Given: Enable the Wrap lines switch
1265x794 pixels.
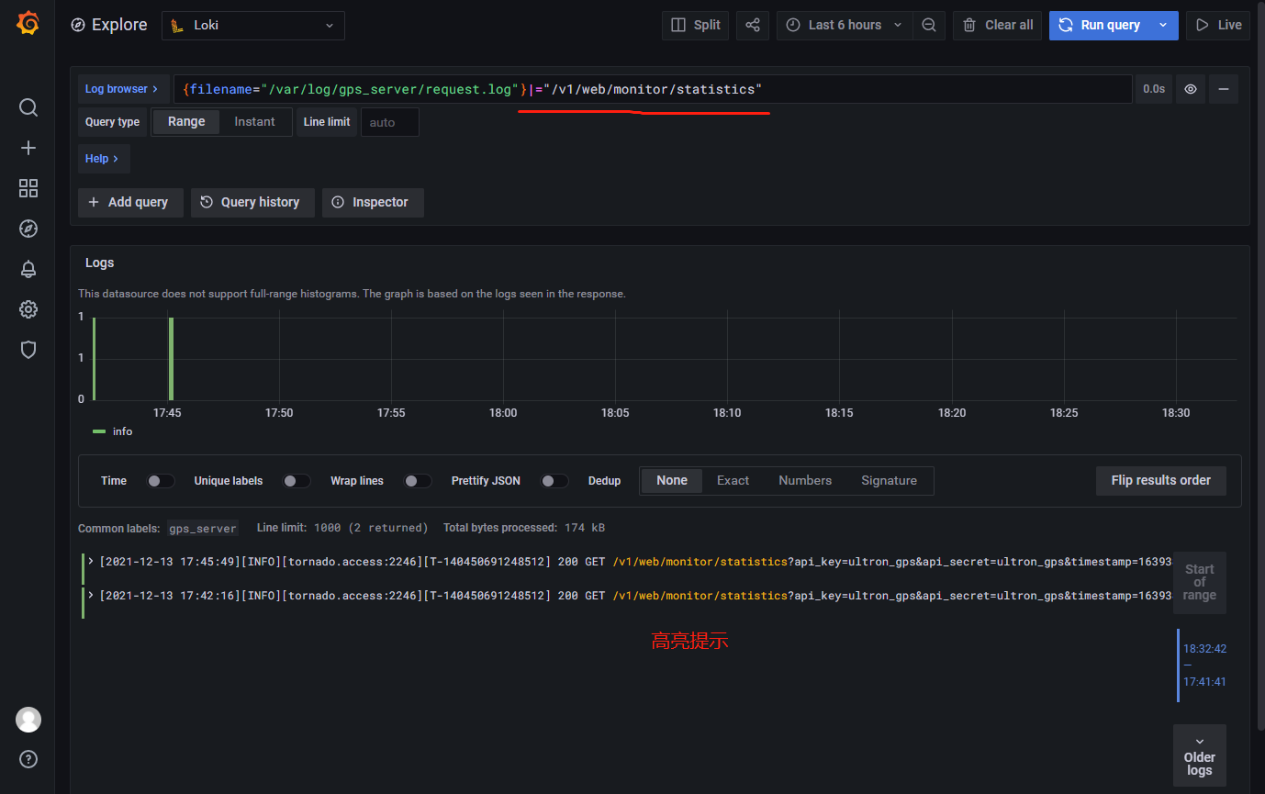Looking at the screenshot, I should pos(418,481).
